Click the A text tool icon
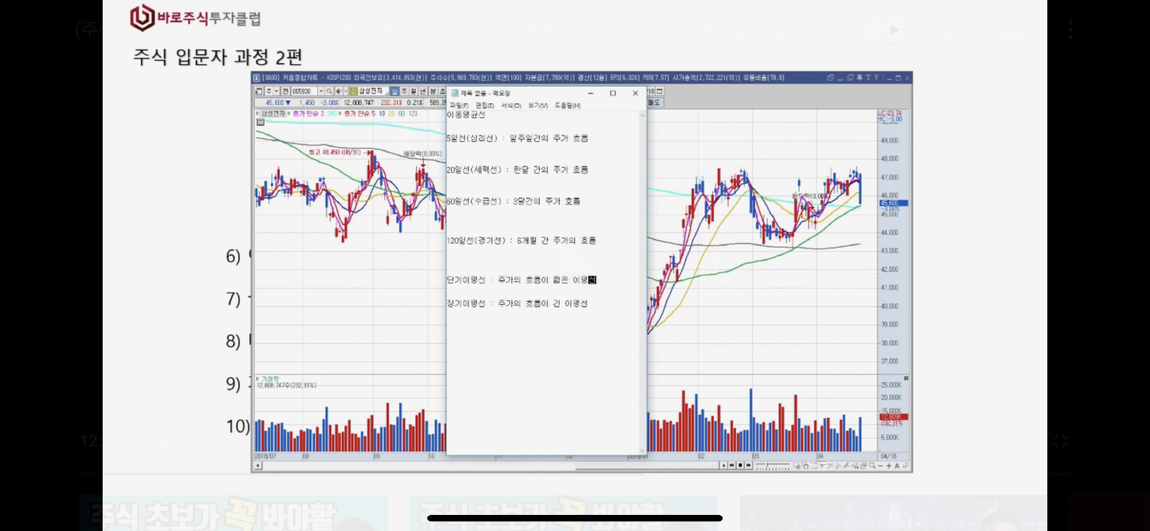The height and width of the screenshot is (531, 1150). click(x=897, y=465)
